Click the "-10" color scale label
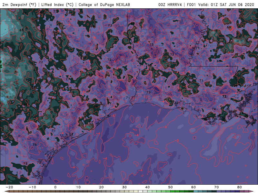Screen dimensions: 258x193 (x=32, y=187)
